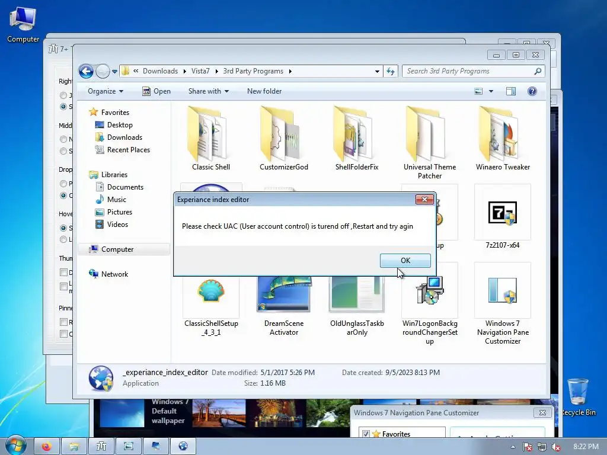
Task: Open the CustomizerGod folder
Action: 284,138
